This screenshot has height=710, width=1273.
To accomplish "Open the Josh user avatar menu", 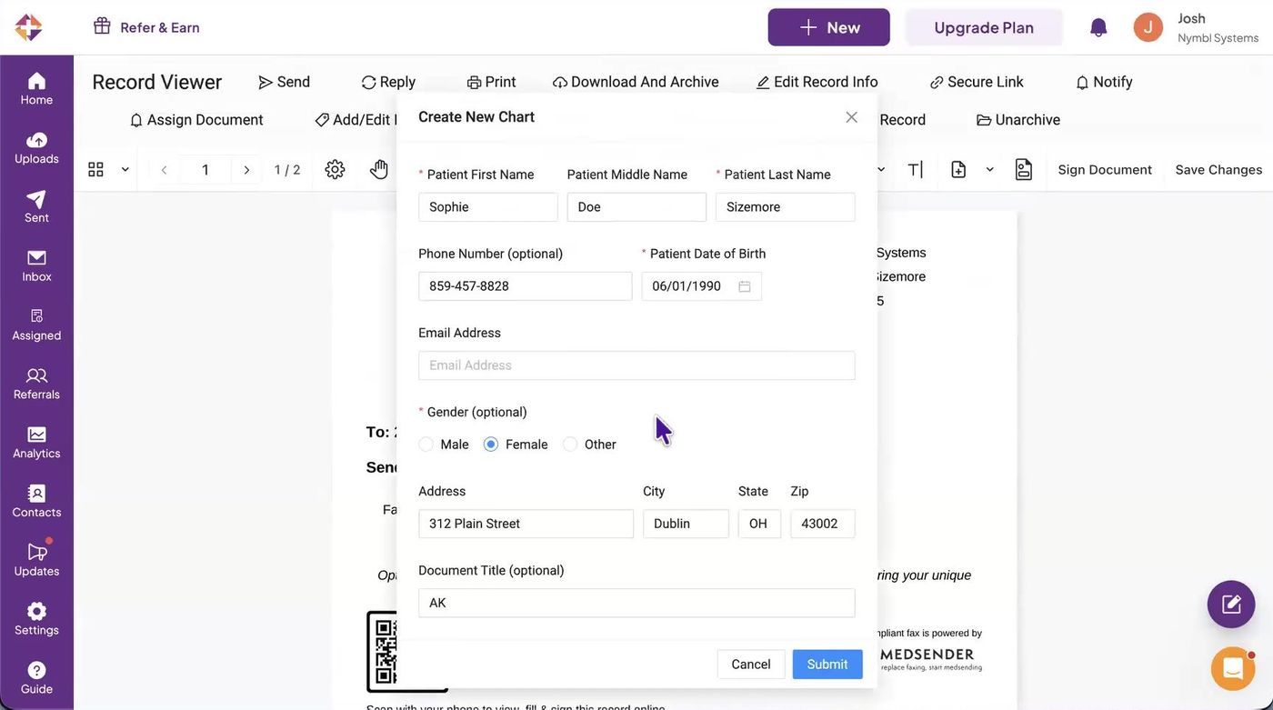I will pyautogui.click(x=1148, y=27).
